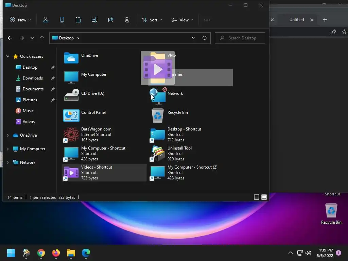
Task: Click the Delete trash can icon
Action: tap(127, 20)
